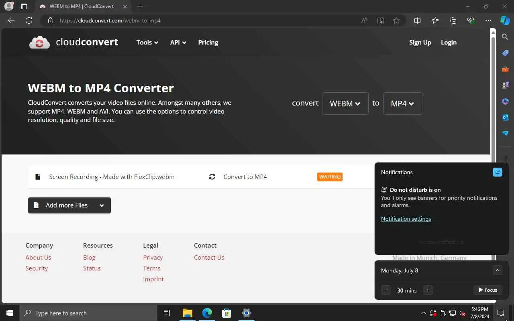
Task: Open the Privacy link
Action: point(153,257)
